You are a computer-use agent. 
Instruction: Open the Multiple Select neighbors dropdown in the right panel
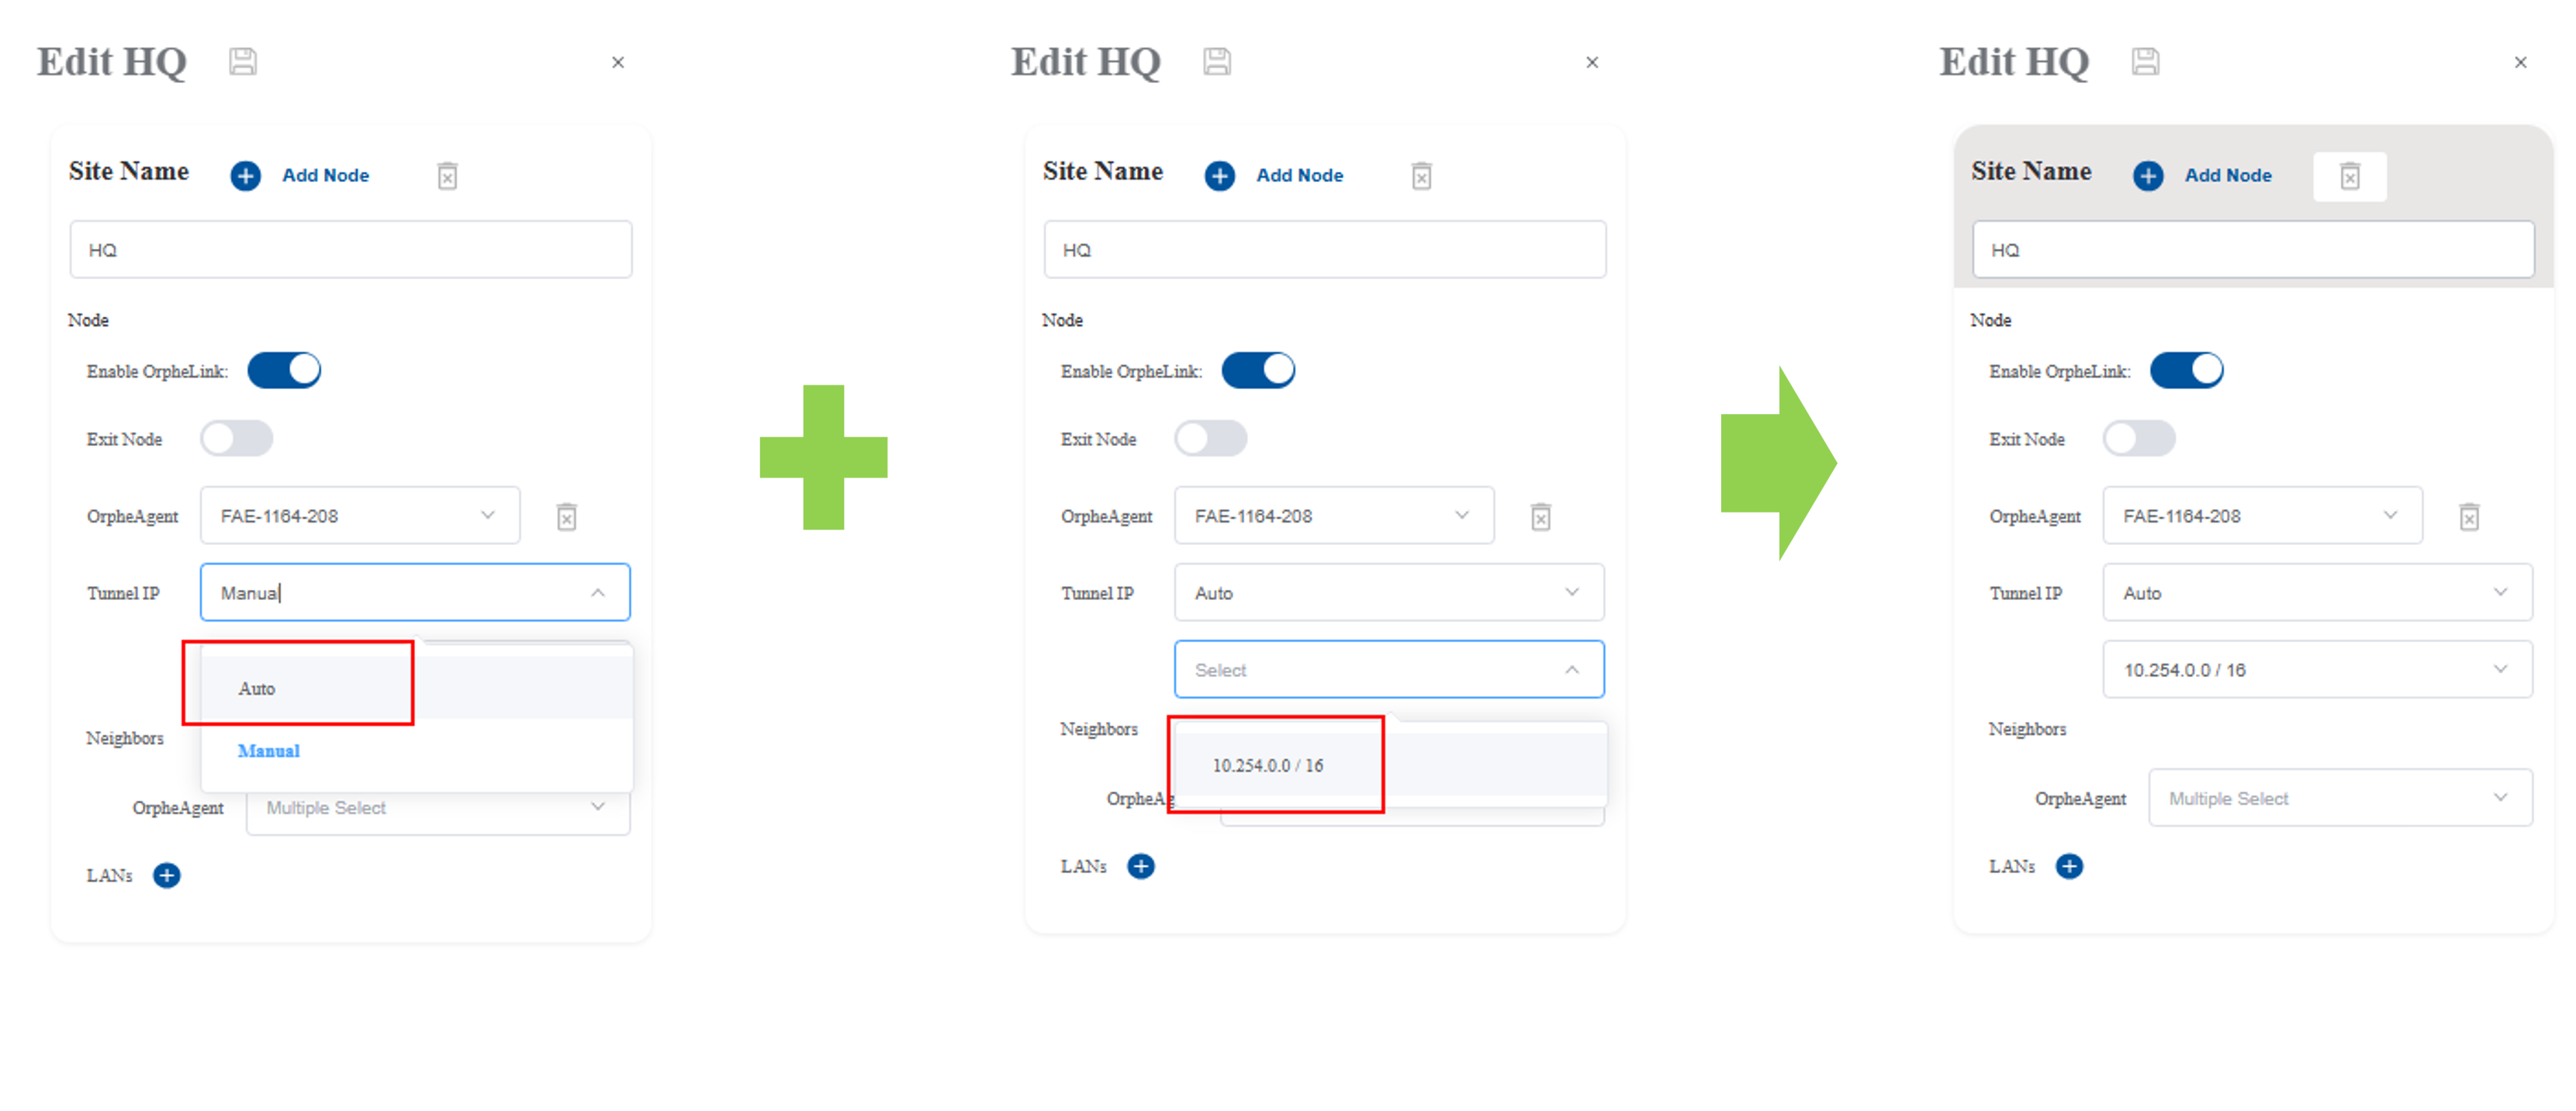2340,797
